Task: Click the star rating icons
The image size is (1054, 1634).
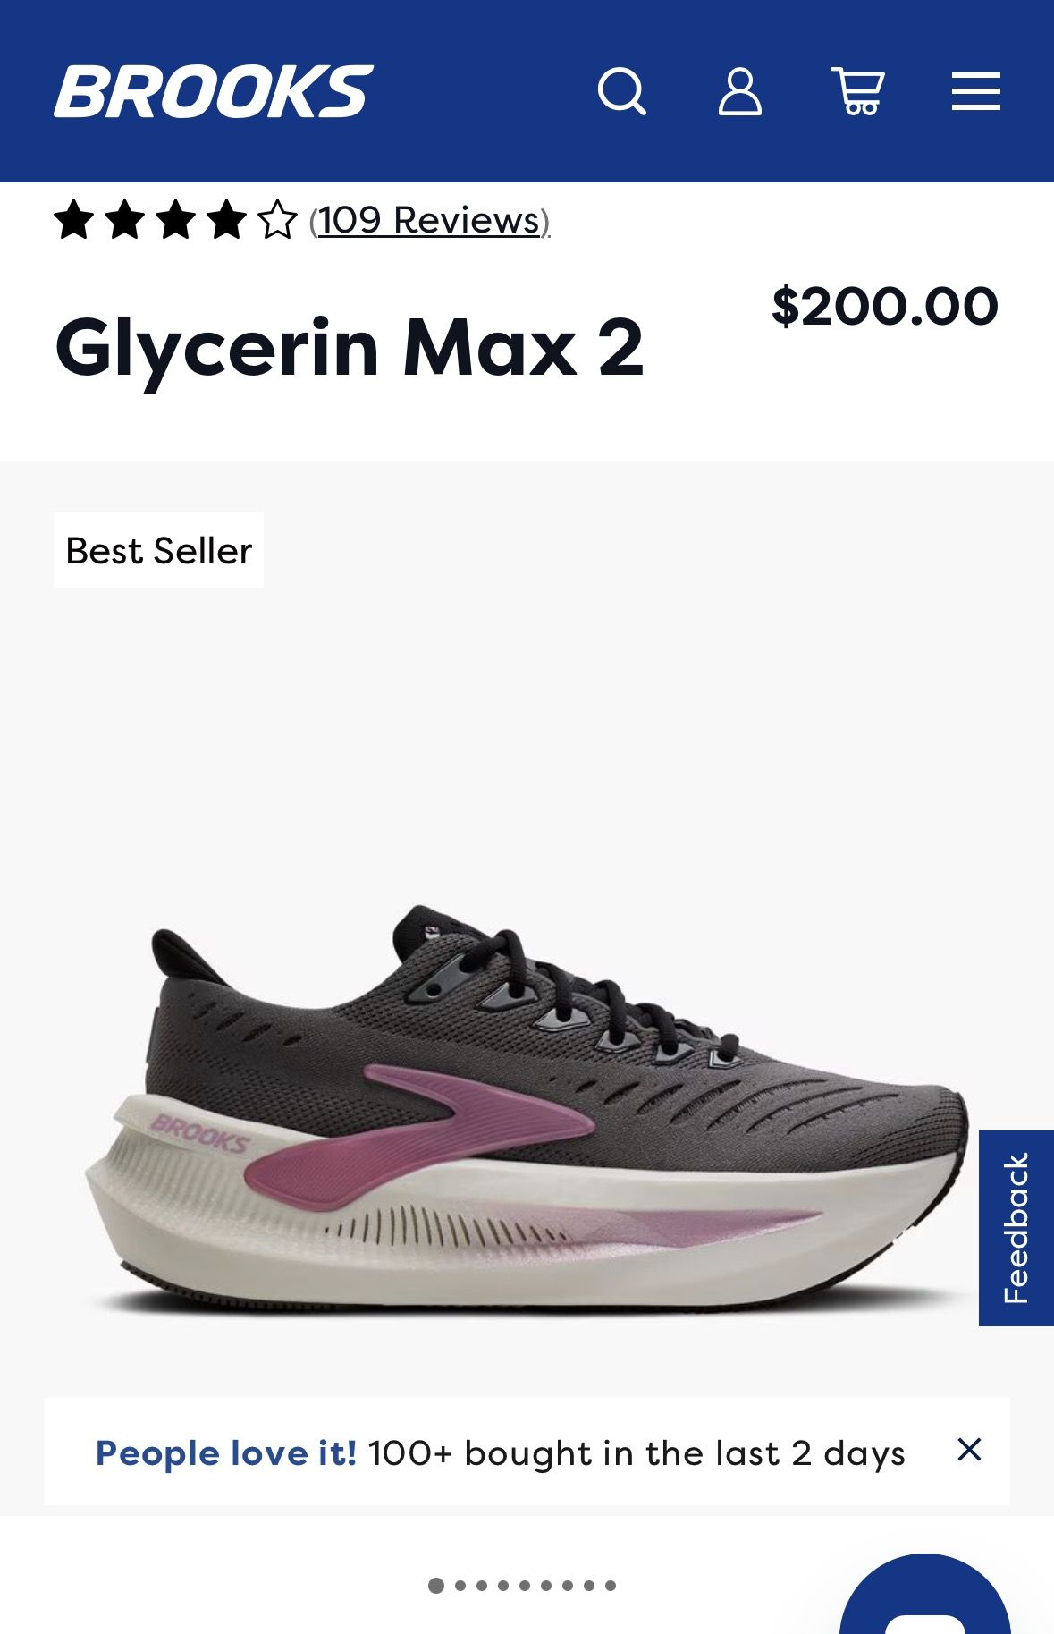Action: coord(175,220)
